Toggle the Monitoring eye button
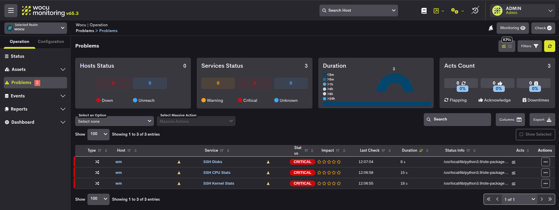Image resolution: width=559 pixels, height=210 pixels. click(512, 28)
